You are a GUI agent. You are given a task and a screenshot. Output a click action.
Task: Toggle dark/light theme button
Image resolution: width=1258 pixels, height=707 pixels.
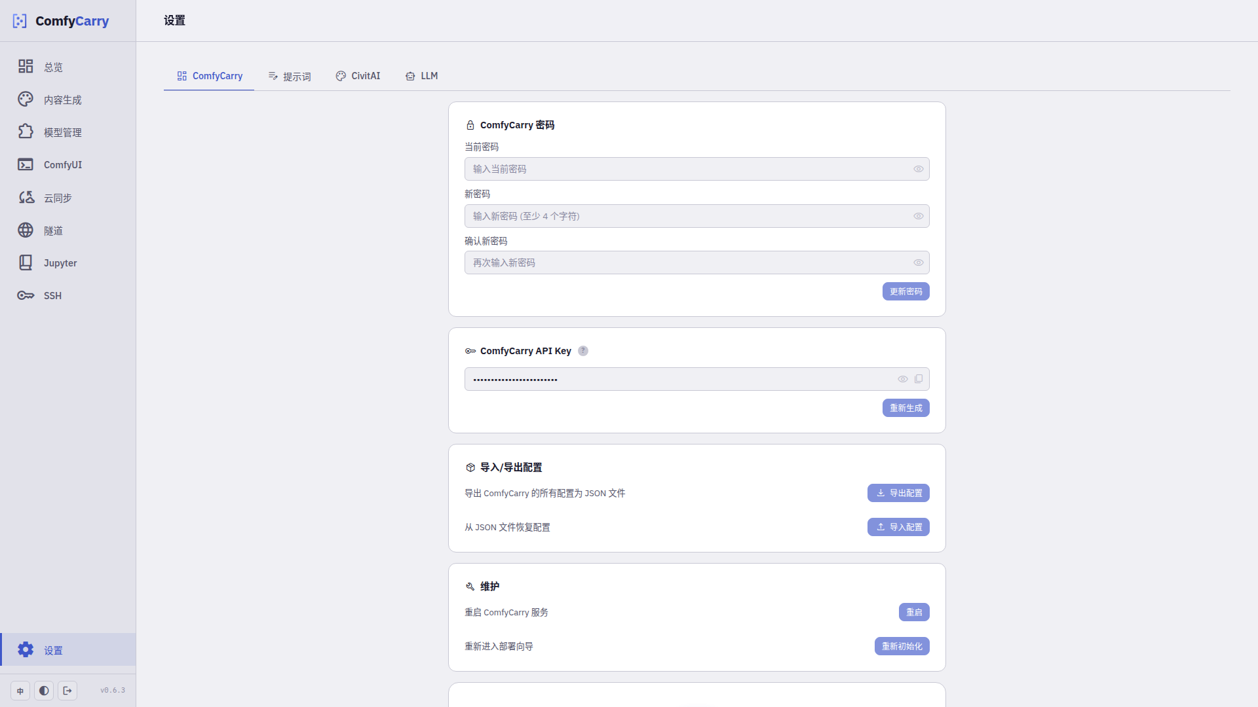44,691
